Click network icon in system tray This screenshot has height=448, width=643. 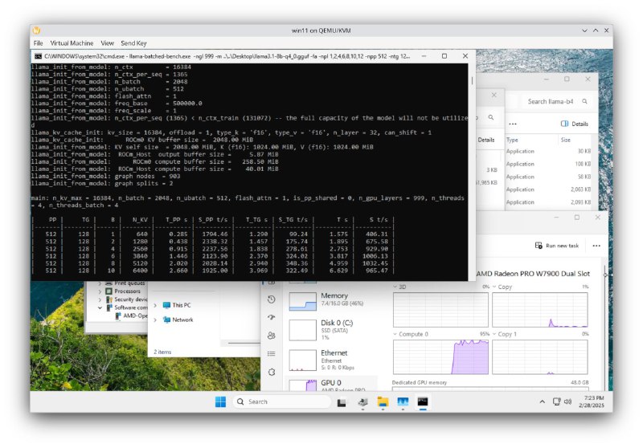tap(556, 401)
